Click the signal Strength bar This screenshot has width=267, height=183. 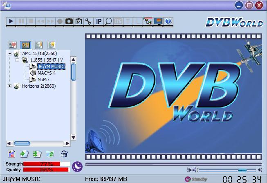coord(47,164)
